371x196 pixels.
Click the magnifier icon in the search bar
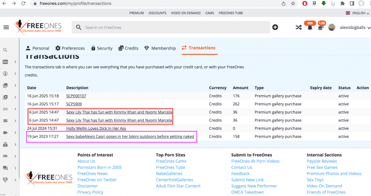click(x=78, y=27)
